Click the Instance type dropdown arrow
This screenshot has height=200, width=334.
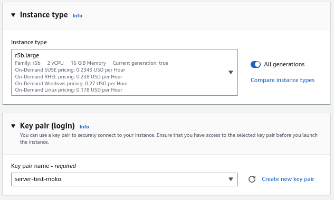(x=231, y=72)
